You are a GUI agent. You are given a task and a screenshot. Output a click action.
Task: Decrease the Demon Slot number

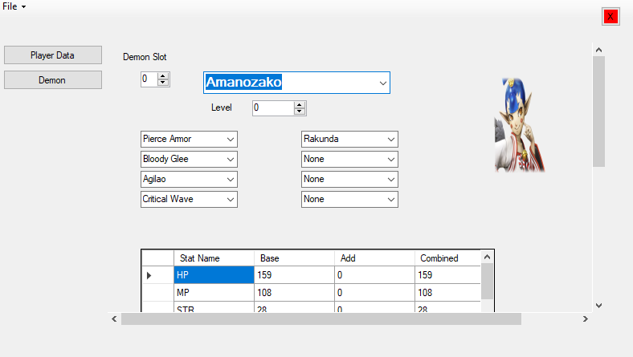click(163, 83)
